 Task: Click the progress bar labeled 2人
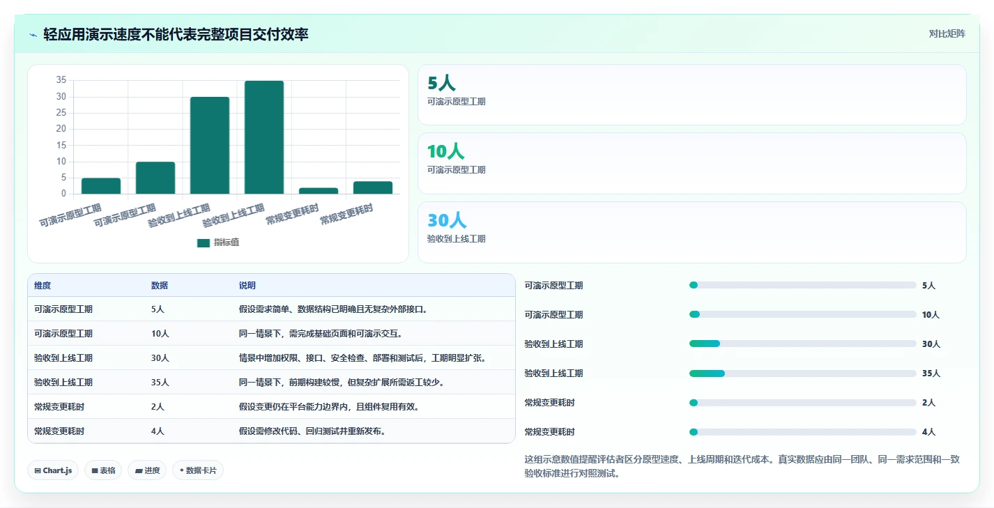pos(802,403)
